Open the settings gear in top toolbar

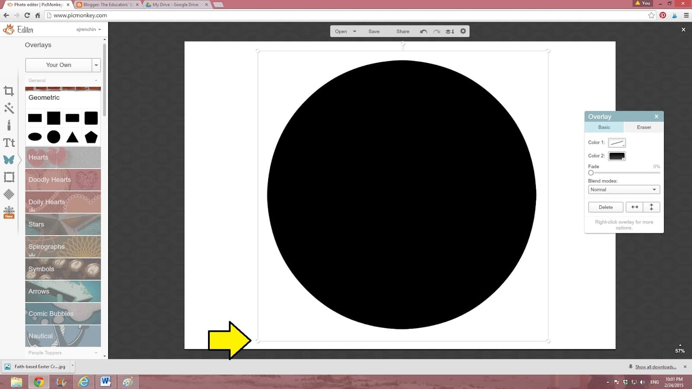pyautogui.click(x=463, y=32)
